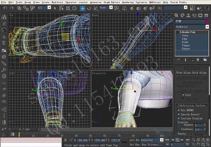Click the Grid Align button
Screen dimensions: 211x147
click(199, 73)
